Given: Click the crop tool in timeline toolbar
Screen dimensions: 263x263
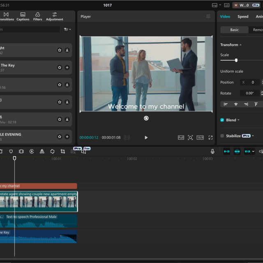Looking at the screenshot, I should 62,152.
